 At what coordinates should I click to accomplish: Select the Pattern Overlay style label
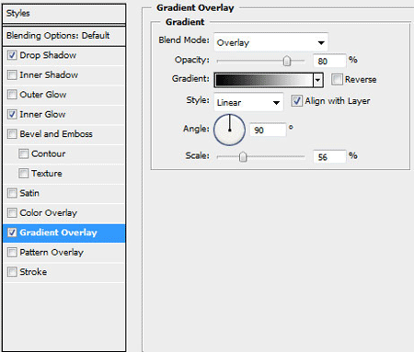[x=52, y=253]
